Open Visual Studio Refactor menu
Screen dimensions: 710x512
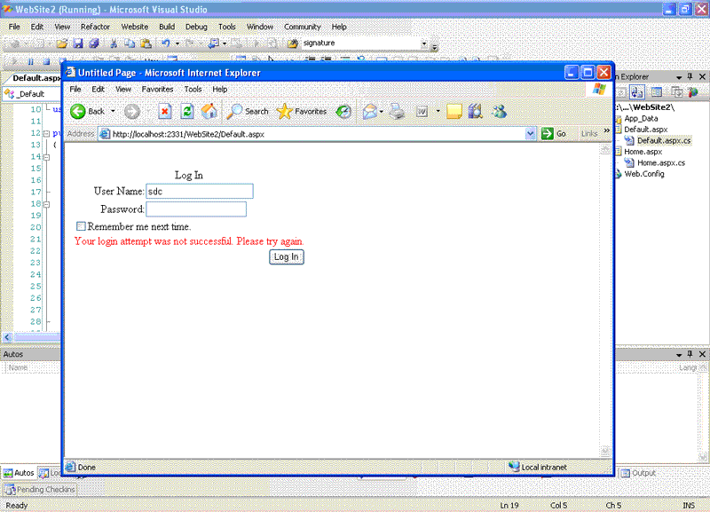(95, 27)
